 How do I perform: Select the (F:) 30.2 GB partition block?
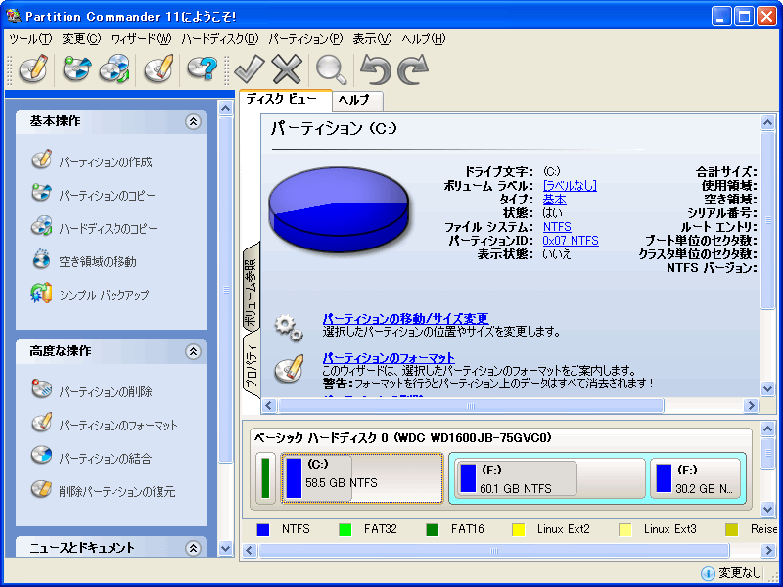695,478
